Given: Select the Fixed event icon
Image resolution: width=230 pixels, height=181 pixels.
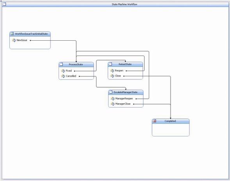Looking at the screenshot, I should (x=63, y=71).
